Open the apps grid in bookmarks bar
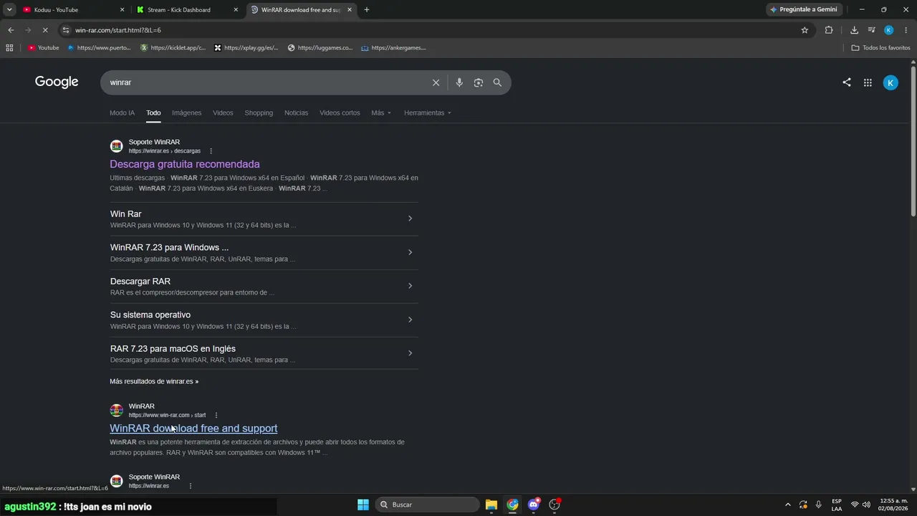Image resolution: width=917 pixels, height=516 pixels. [9, 48]
